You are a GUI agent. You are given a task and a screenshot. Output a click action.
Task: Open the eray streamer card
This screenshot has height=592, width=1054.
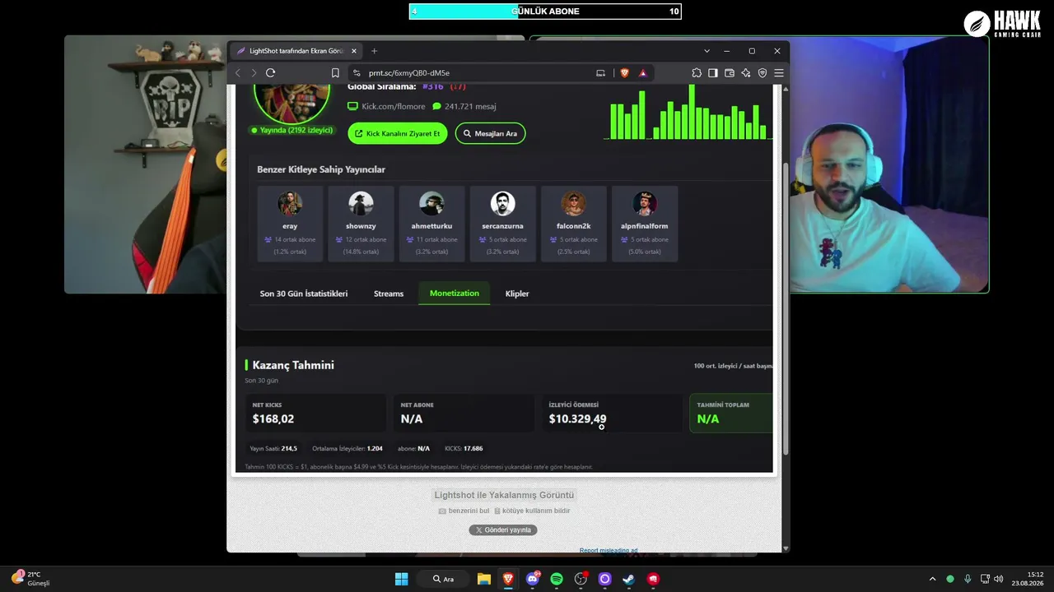tap(290, 224)
